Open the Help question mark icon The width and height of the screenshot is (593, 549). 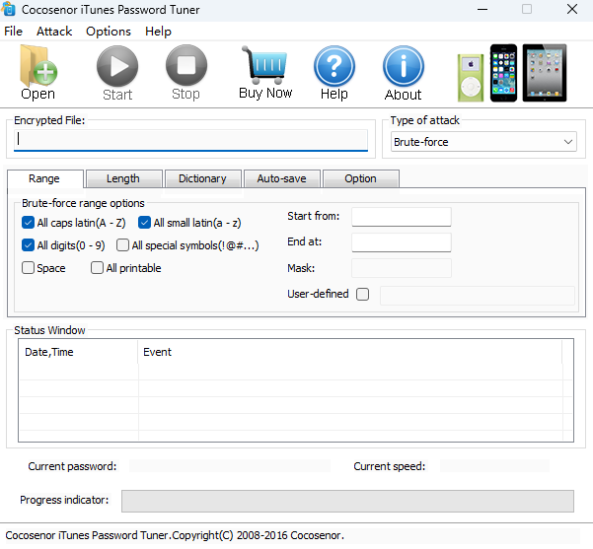point(334,73)
